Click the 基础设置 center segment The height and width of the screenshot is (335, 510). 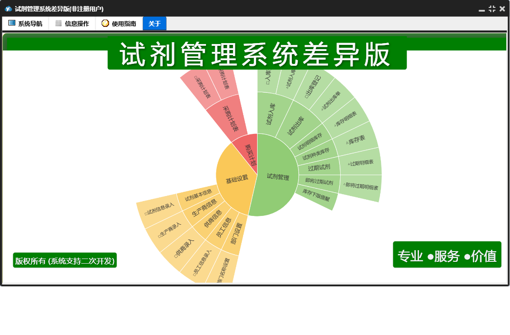coord(237,179)
